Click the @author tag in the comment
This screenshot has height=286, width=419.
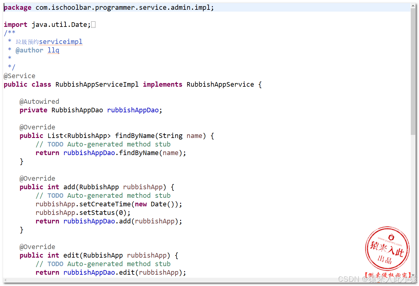pos(29,50)
